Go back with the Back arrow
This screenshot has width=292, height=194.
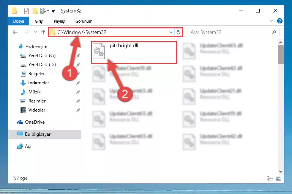click(15, 32)
